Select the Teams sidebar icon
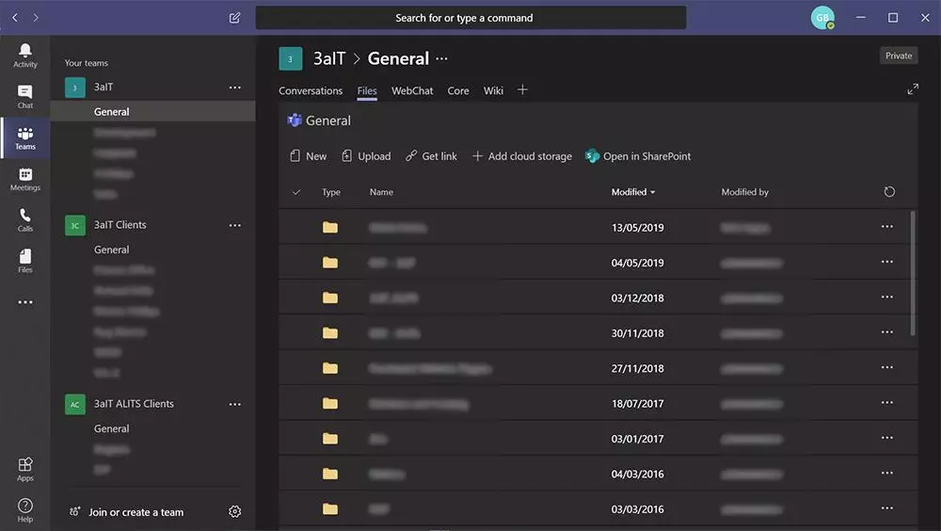This screenshot has height=531, width=941. 25,137
